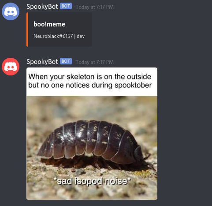212x206 pixels.
Task: Click the word isopod in the bottom caption
Action: pos(89,181)
